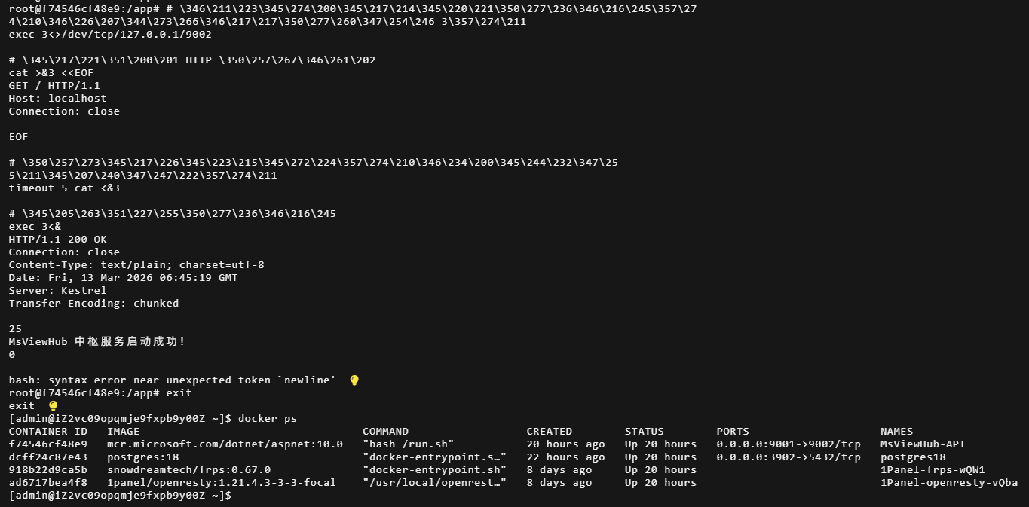
Task: Click the timeout 5 cat command line
Action: pos(64,188)
